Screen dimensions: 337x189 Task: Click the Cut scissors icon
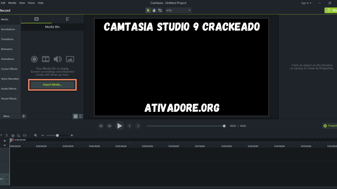click(7, 135)
